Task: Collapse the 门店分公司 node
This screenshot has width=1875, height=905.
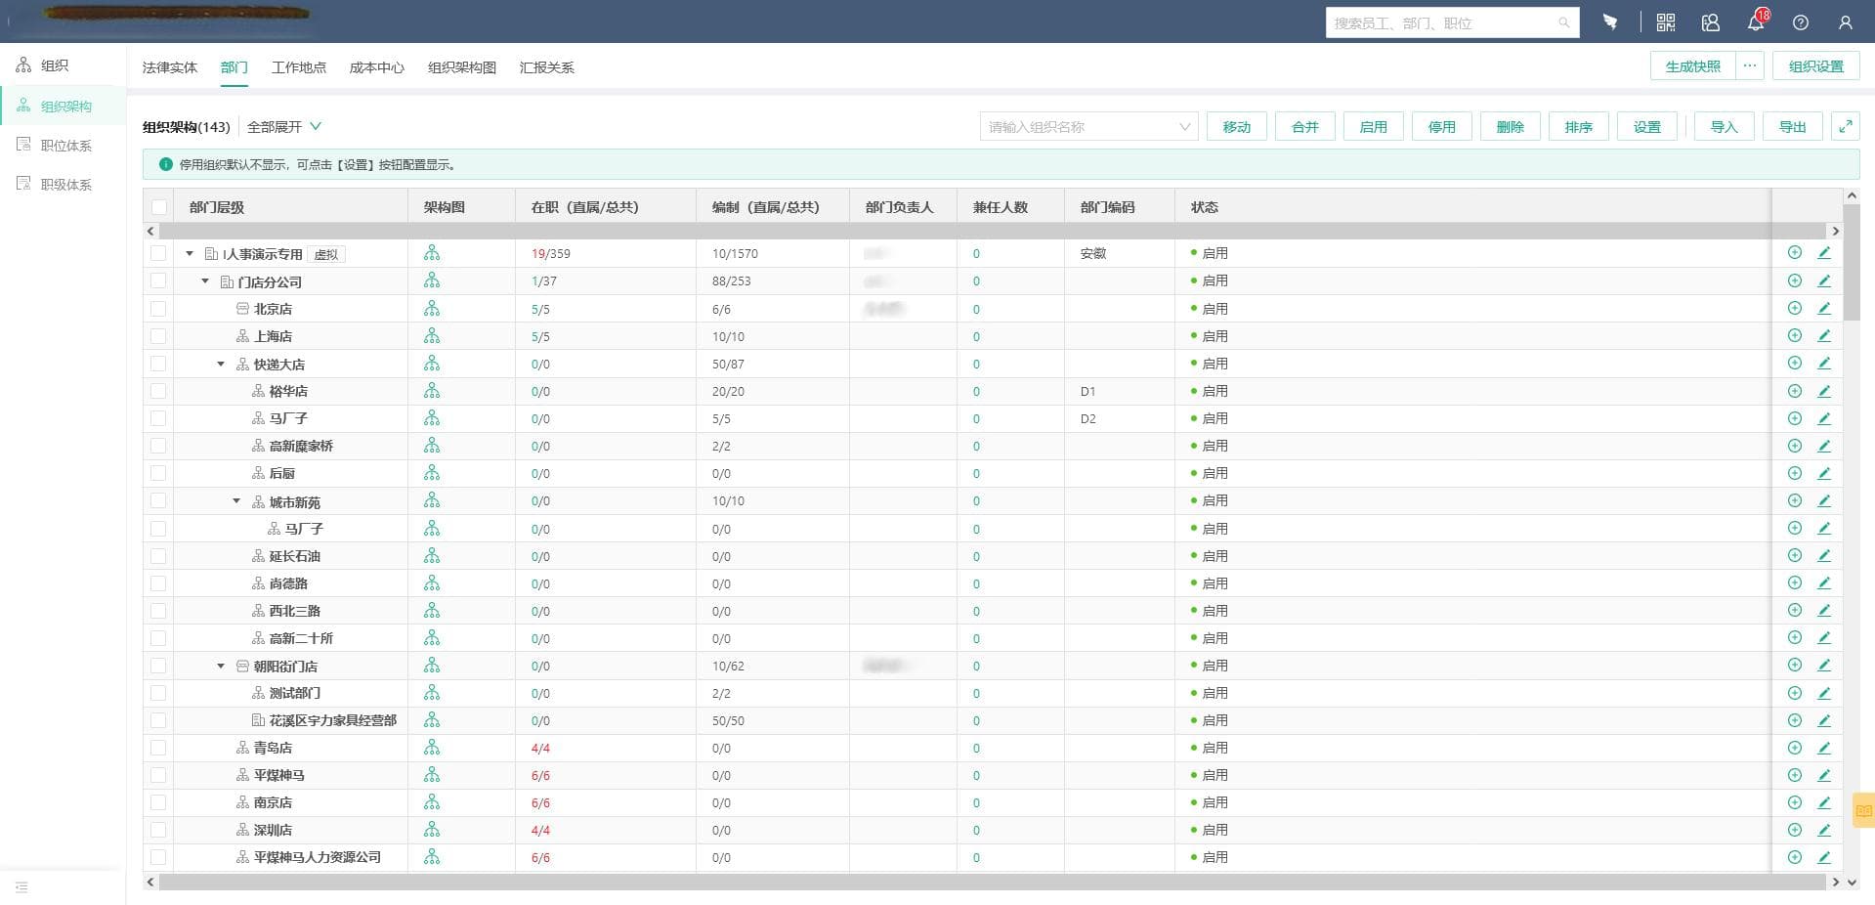Action: pyautogui.click(x=205, y=281)
